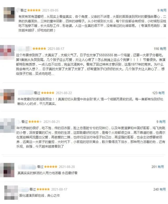Image resolution: width=168 pixels, height=204 pixels.
Task: Mark the 201-vote review as 有用
Action: click(x=161, y=167)
